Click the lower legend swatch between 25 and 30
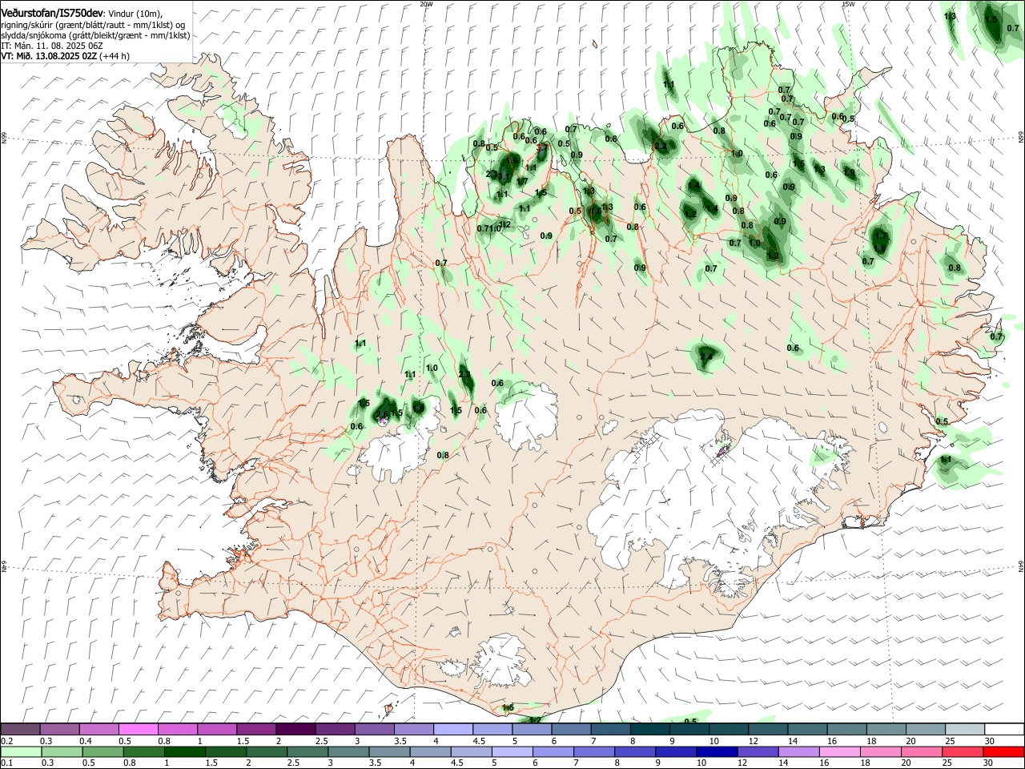 click(x=963, y=752)
